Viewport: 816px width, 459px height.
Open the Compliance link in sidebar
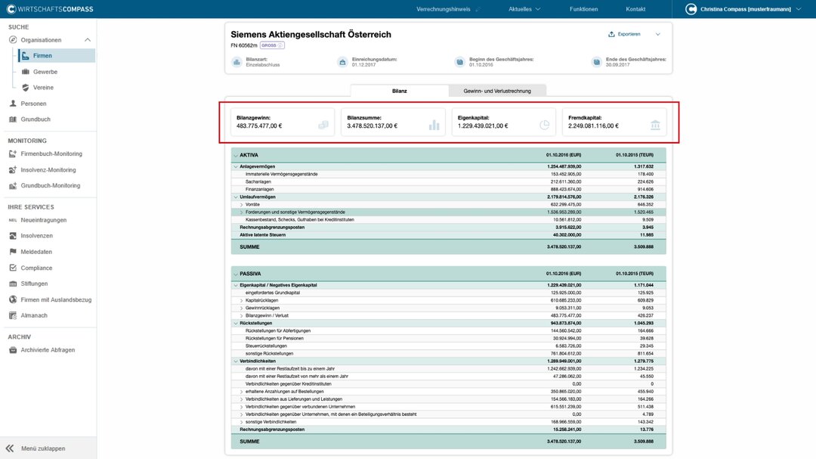click(36, 268)
